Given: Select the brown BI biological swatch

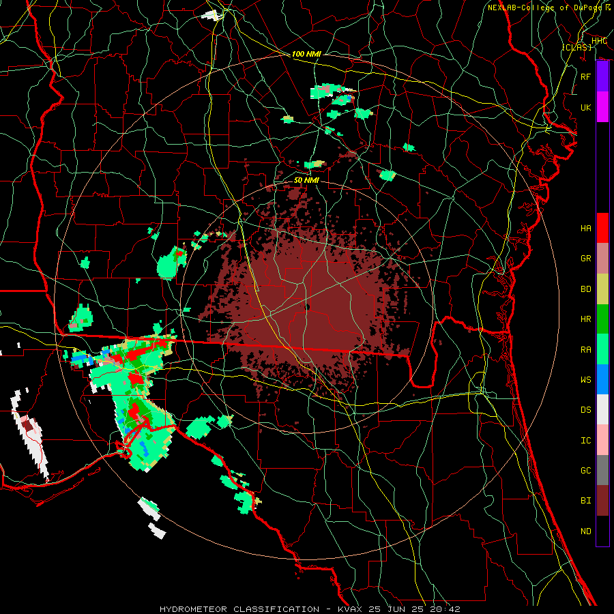Looking at the screenshot, I should pos(602,501).
